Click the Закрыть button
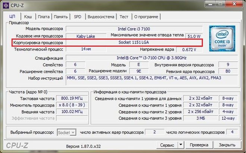 pyautogui.click(x=227, y=145)
